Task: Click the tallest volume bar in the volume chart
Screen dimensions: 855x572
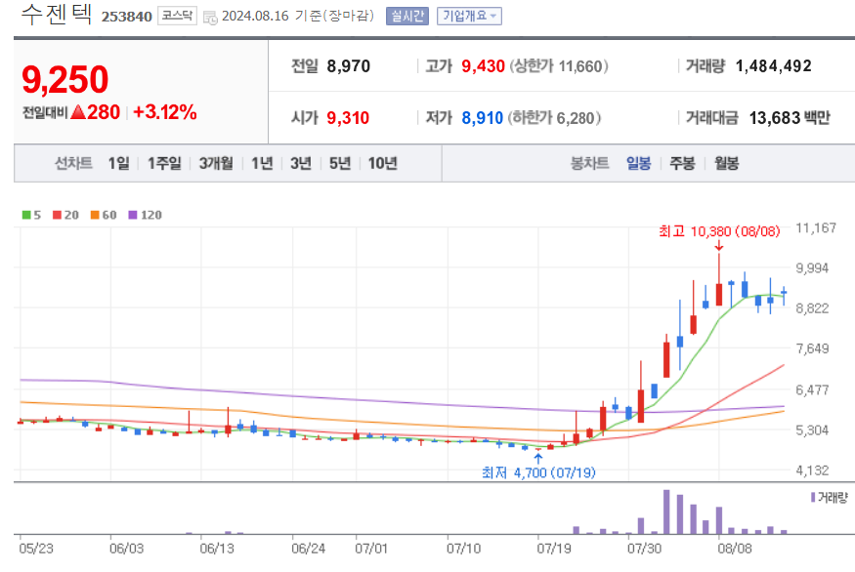Action: click(666, 511)
